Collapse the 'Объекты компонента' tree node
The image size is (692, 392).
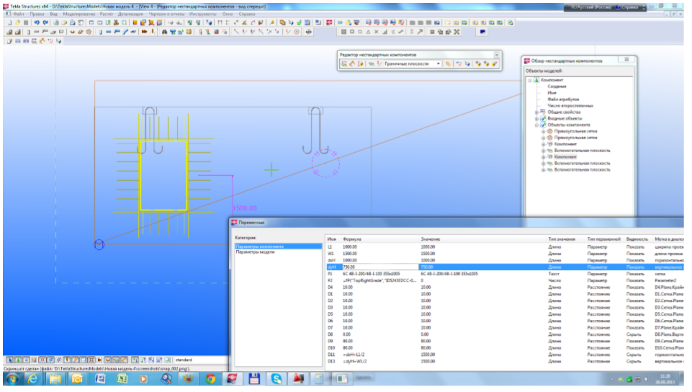point(536,125)
